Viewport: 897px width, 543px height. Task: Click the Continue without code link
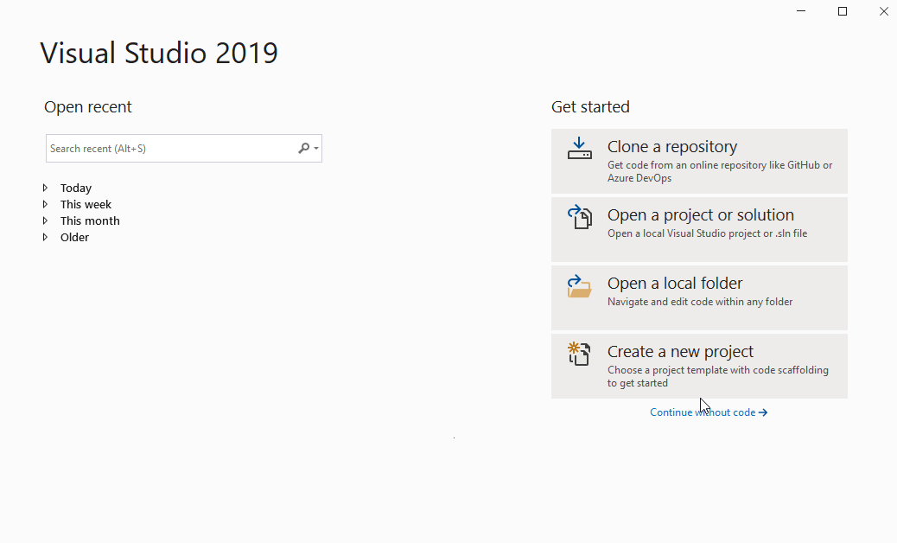pyautogui.click(x=702, y=412)
